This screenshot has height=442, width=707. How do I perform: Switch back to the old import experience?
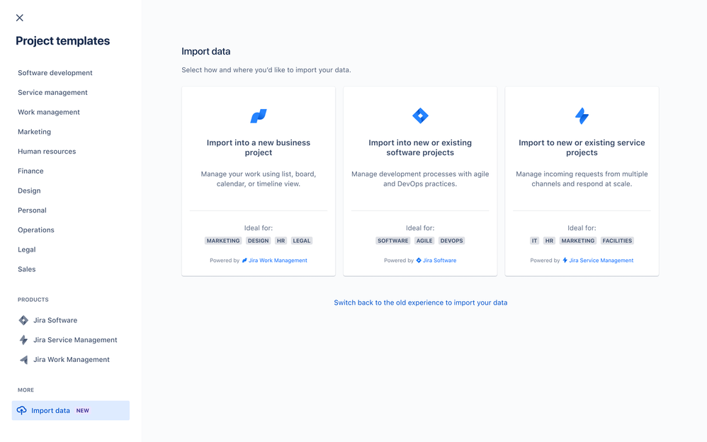click(420, 302)
